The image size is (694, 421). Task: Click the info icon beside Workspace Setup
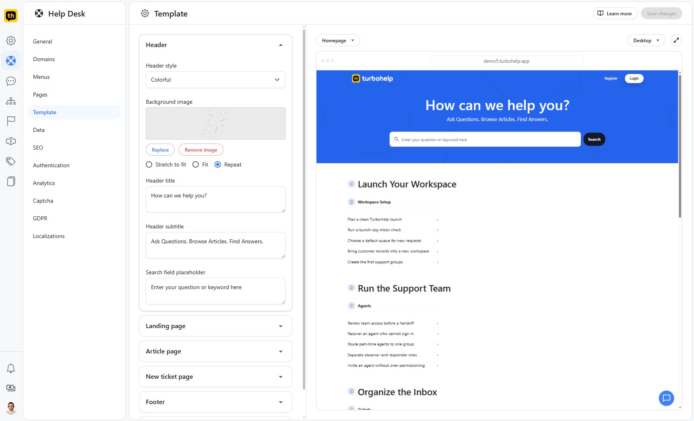point(351,202)
